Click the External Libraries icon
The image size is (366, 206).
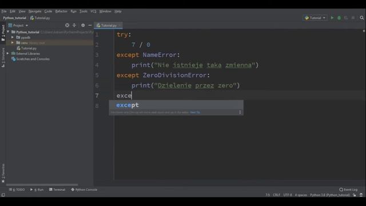click(14, 53)
